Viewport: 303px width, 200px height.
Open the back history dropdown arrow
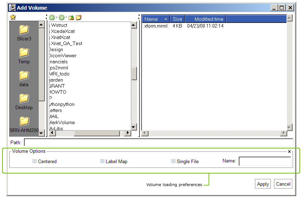click(x=56, y=18)
